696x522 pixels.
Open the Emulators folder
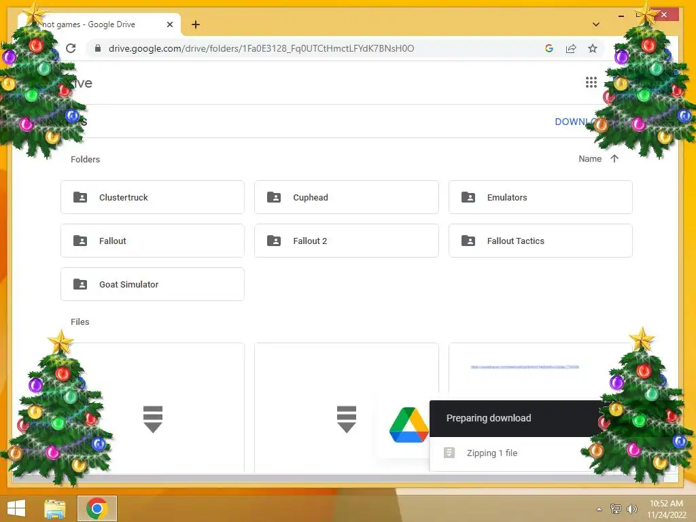click(x=540, y=197)
